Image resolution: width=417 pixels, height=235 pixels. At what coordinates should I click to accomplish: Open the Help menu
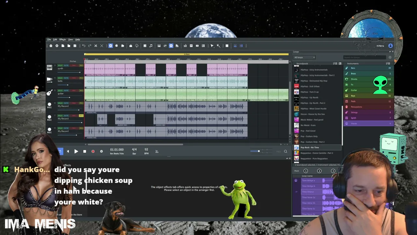tap(78, 39)
